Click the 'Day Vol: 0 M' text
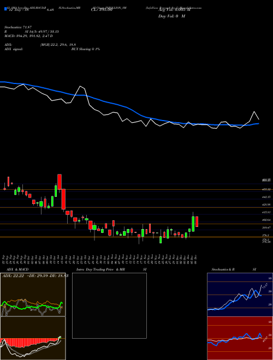The width and height of the screenshot is (273, 360). (x=171, y=16)
